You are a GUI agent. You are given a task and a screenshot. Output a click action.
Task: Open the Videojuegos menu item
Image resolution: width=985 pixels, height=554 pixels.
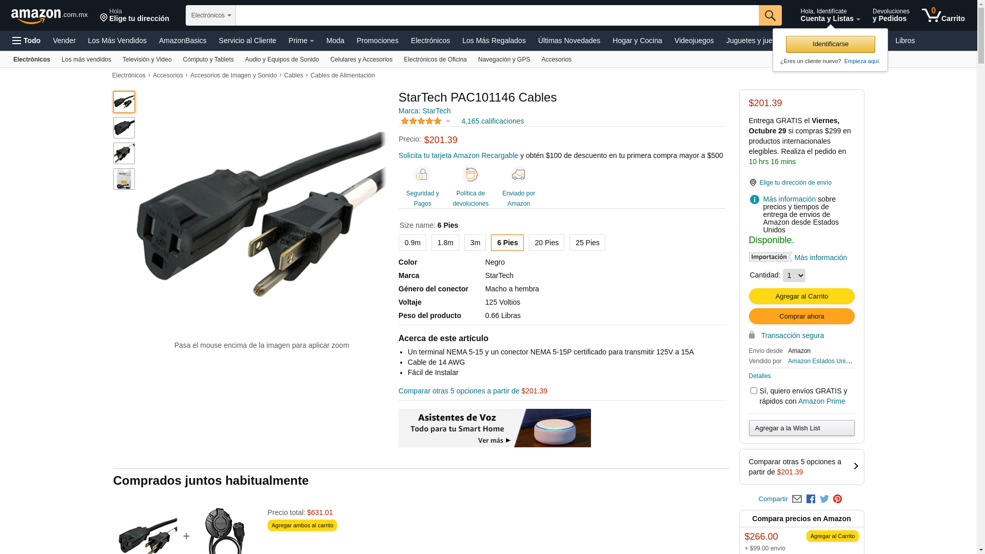tap(694, 41)
